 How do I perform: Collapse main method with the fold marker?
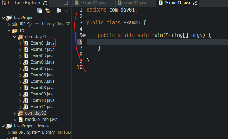pos(84,35)
